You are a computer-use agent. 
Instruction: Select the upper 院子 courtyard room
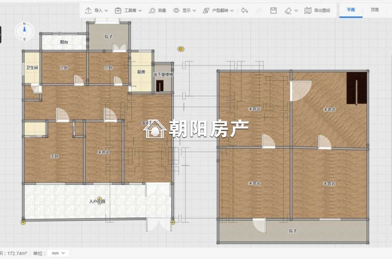[x=108, y=37]
